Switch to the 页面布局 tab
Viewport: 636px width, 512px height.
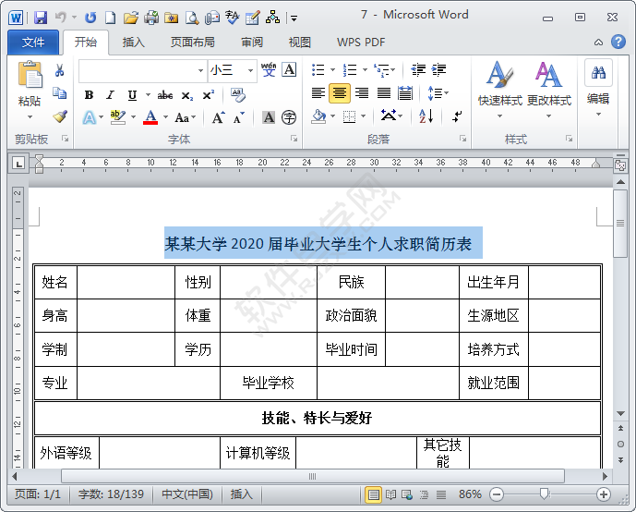193,42
